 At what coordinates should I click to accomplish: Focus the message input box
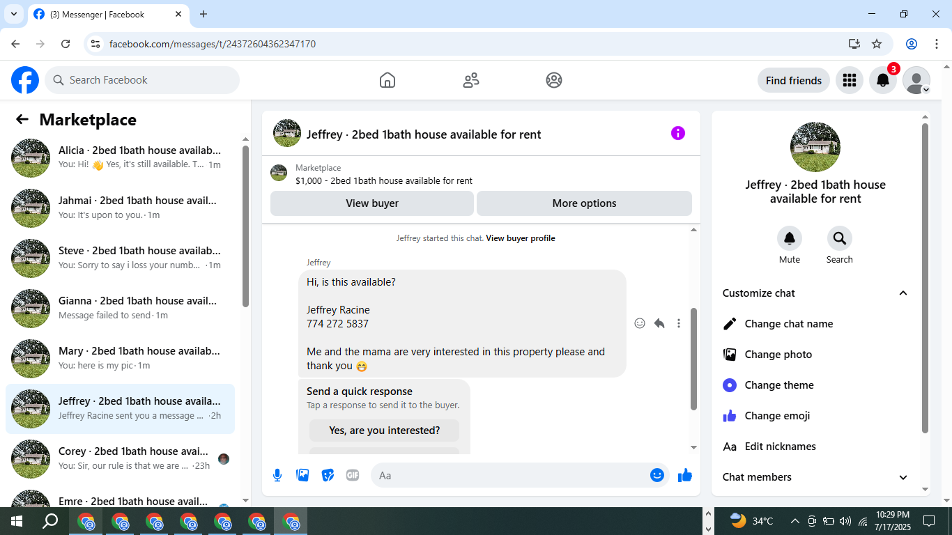tap(520, 475)
